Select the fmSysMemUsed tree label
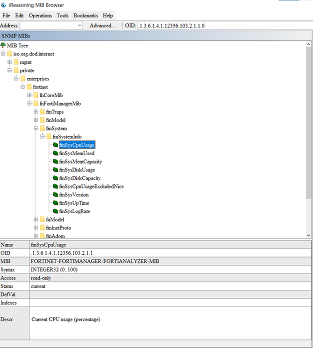The width and height of the screenshot is (313, 348). (77, 153)
